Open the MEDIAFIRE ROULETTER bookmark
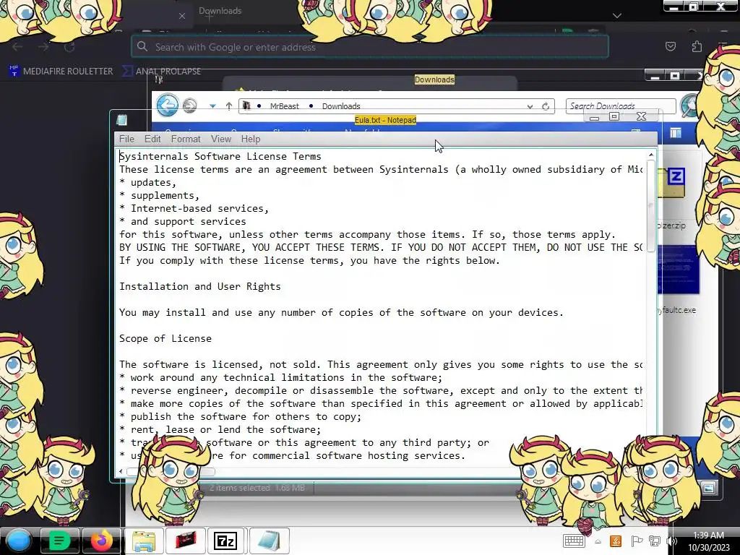The width and height of the screenshot is (740, 555). (61, 72)
